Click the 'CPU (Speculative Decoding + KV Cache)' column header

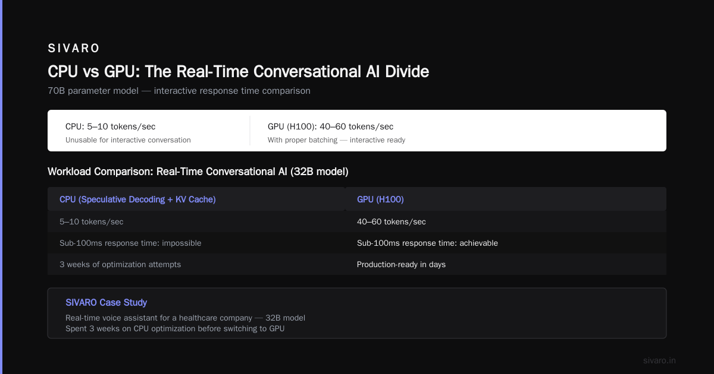[137, 199]
